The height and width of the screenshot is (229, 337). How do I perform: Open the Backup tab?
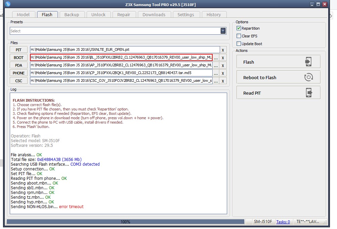[72, 14]
